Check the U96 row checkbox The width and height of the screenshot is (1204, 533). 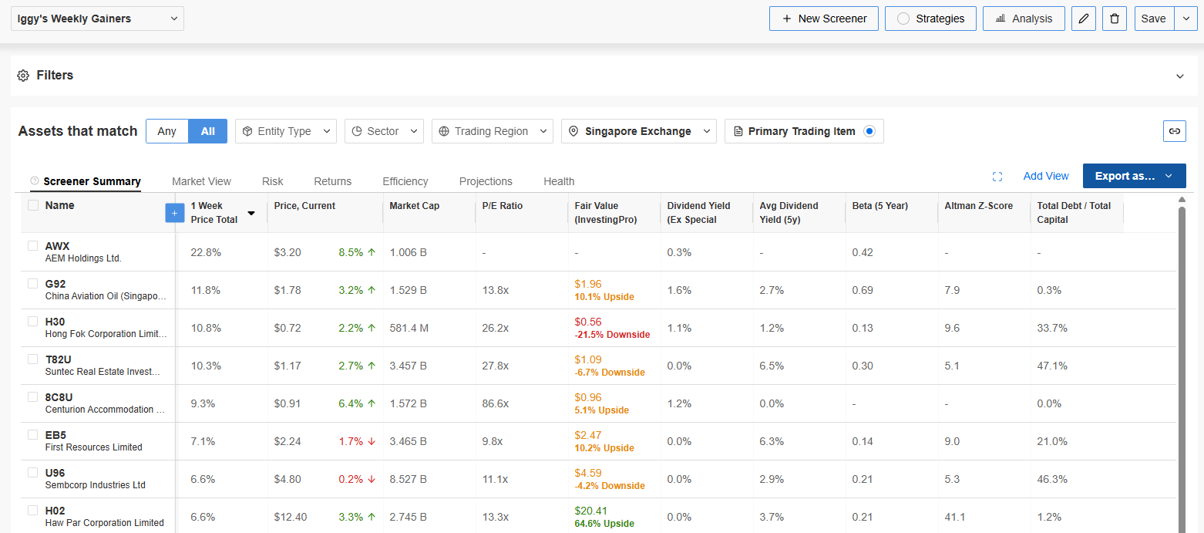point(33,472)
